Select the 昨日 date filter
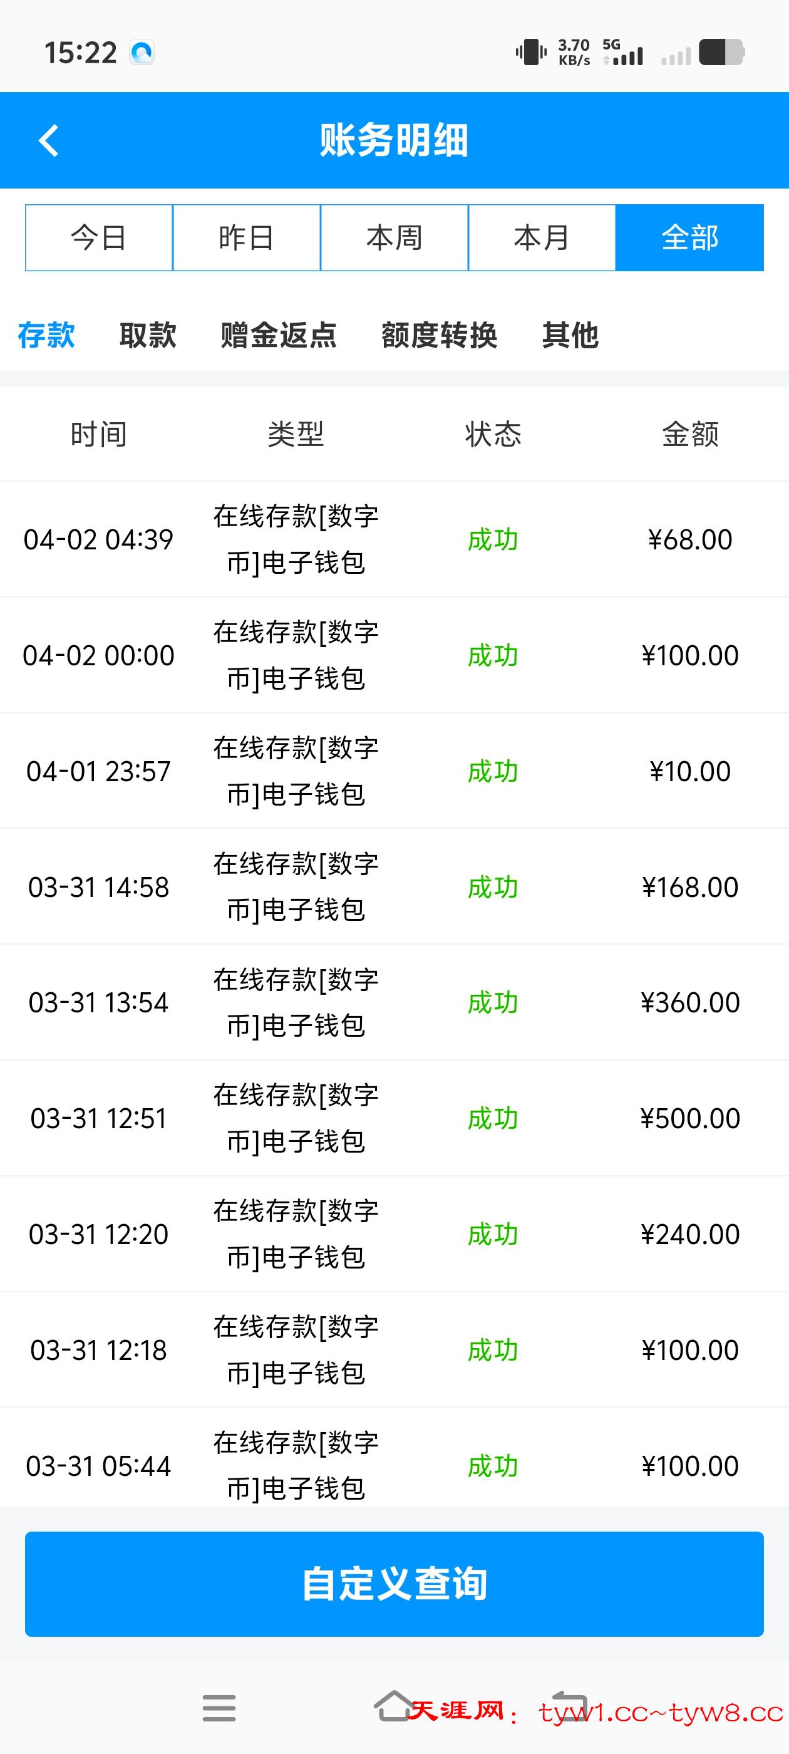The width and height of the screenshot is (789, 1754). point(247,237)
